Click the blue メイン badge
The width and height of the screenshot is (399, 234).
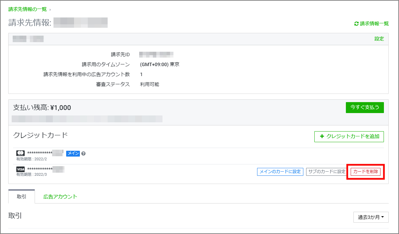pyautogui.click(x=73, y=153)
